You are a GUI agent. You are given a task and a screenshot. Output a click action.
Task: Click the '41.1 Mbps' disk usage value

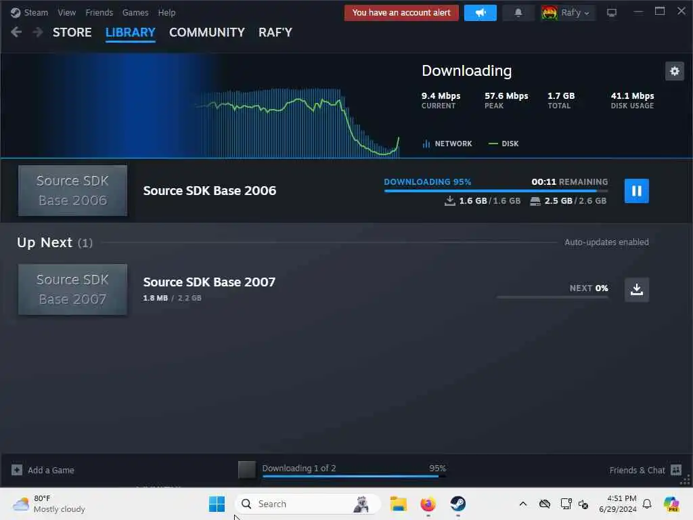click(x=632, y=96)
